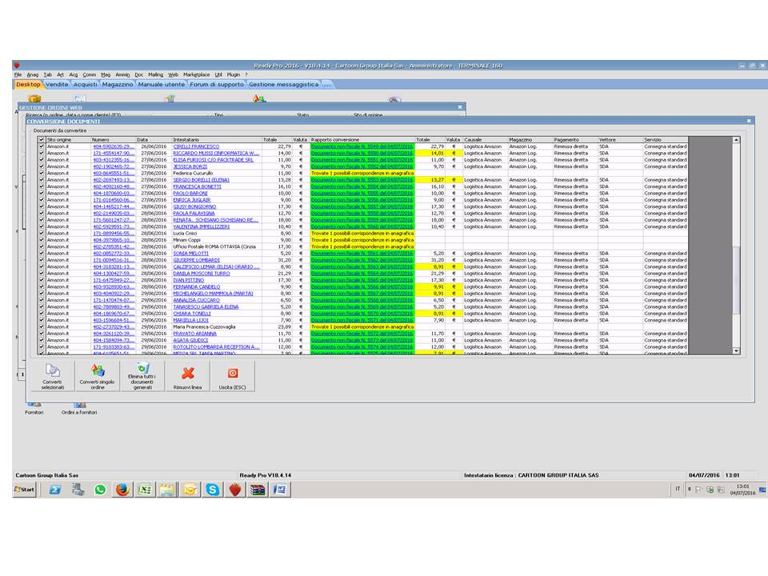768x576 pixels.
Task: Open the Fornitori desktop shortcut
Action: coord(34,408)
